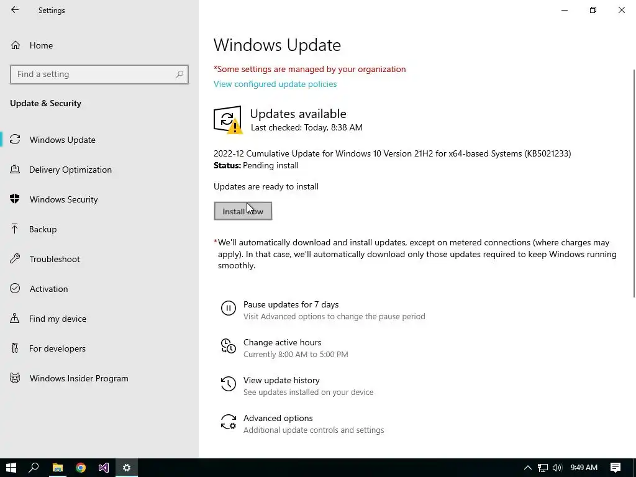Click the Troubleshoot wrench icon
The image size is (636, 477).
pyautogui.click(x=15, y=258)
